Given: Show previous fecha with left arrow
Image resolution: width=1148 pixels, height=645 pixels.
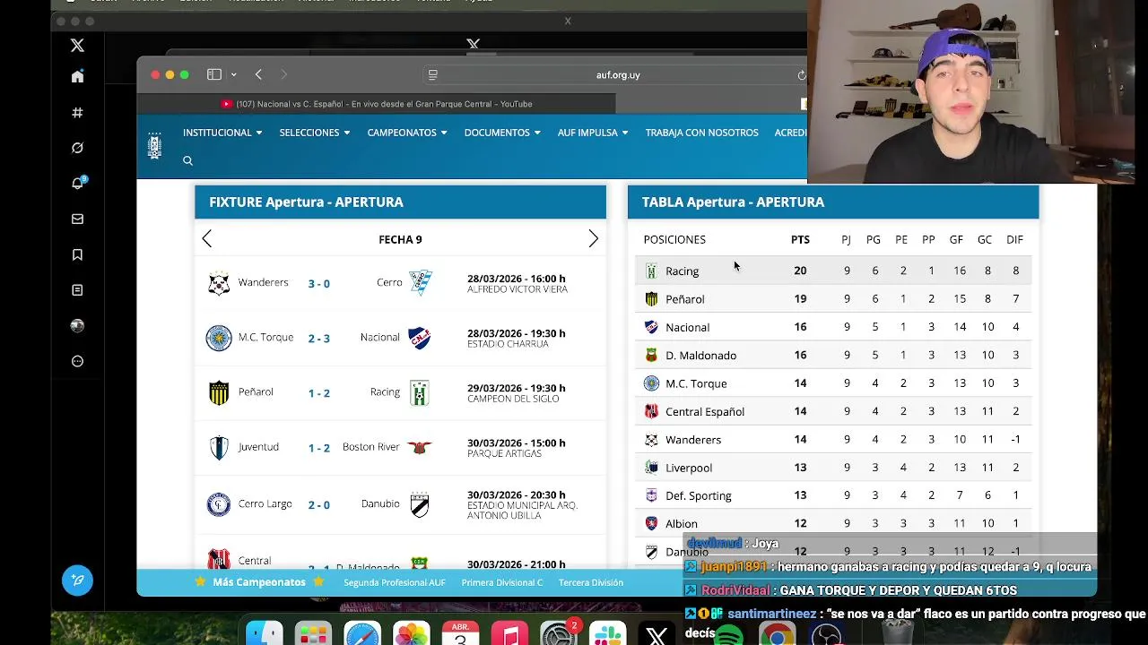Looking at the screenshot, I should (x=207, y=239).
